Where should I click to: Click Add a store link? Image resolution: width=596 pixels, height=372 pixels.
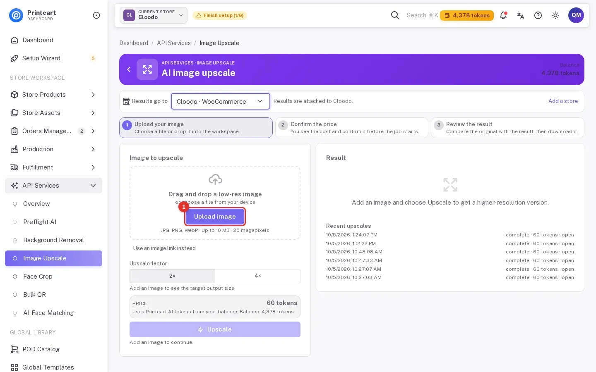tap(563, 101)
